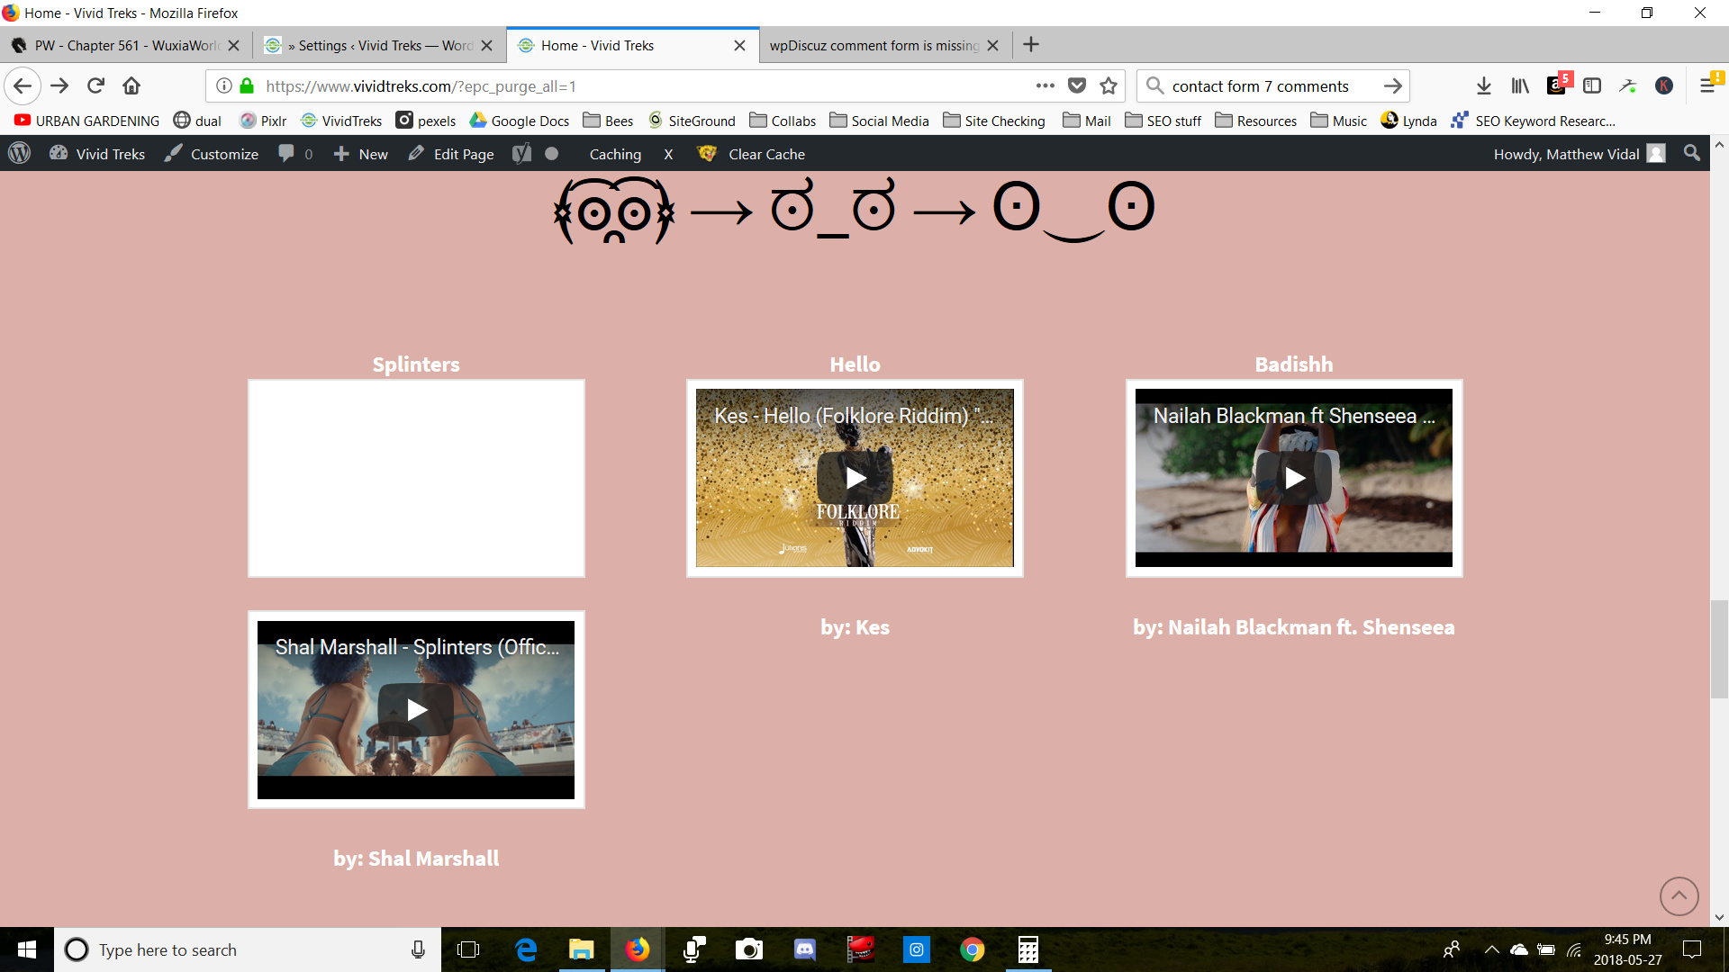Open page actions three-dots menu

[1045, 85]
